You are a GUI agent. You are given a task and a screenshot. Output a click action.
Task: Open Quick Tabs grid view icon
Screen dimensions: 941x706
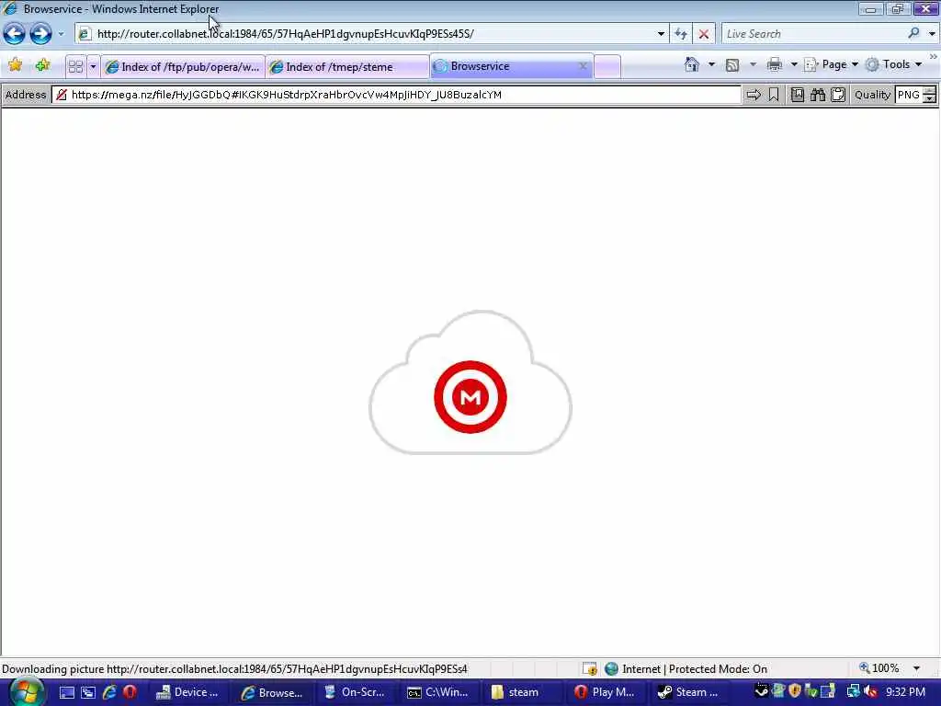pos(75,66)
